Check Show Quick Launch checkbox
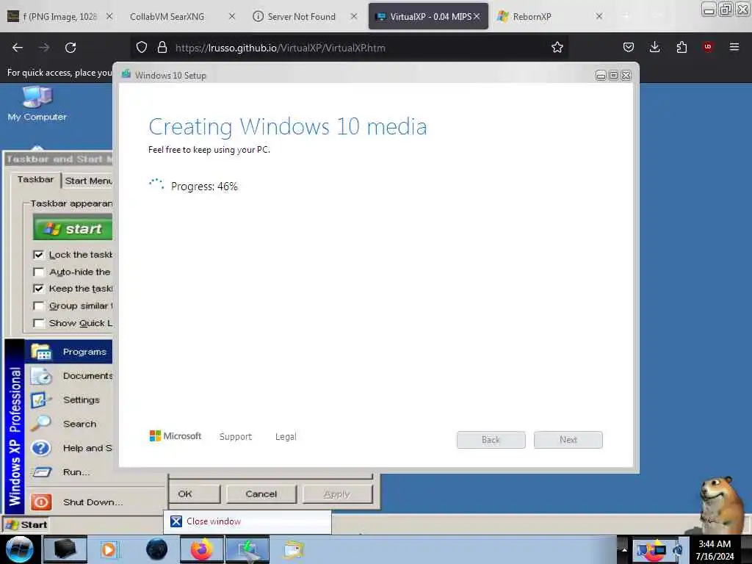Image resolution: width=752 pixels, height=564 pixels. tap(38, 323)
